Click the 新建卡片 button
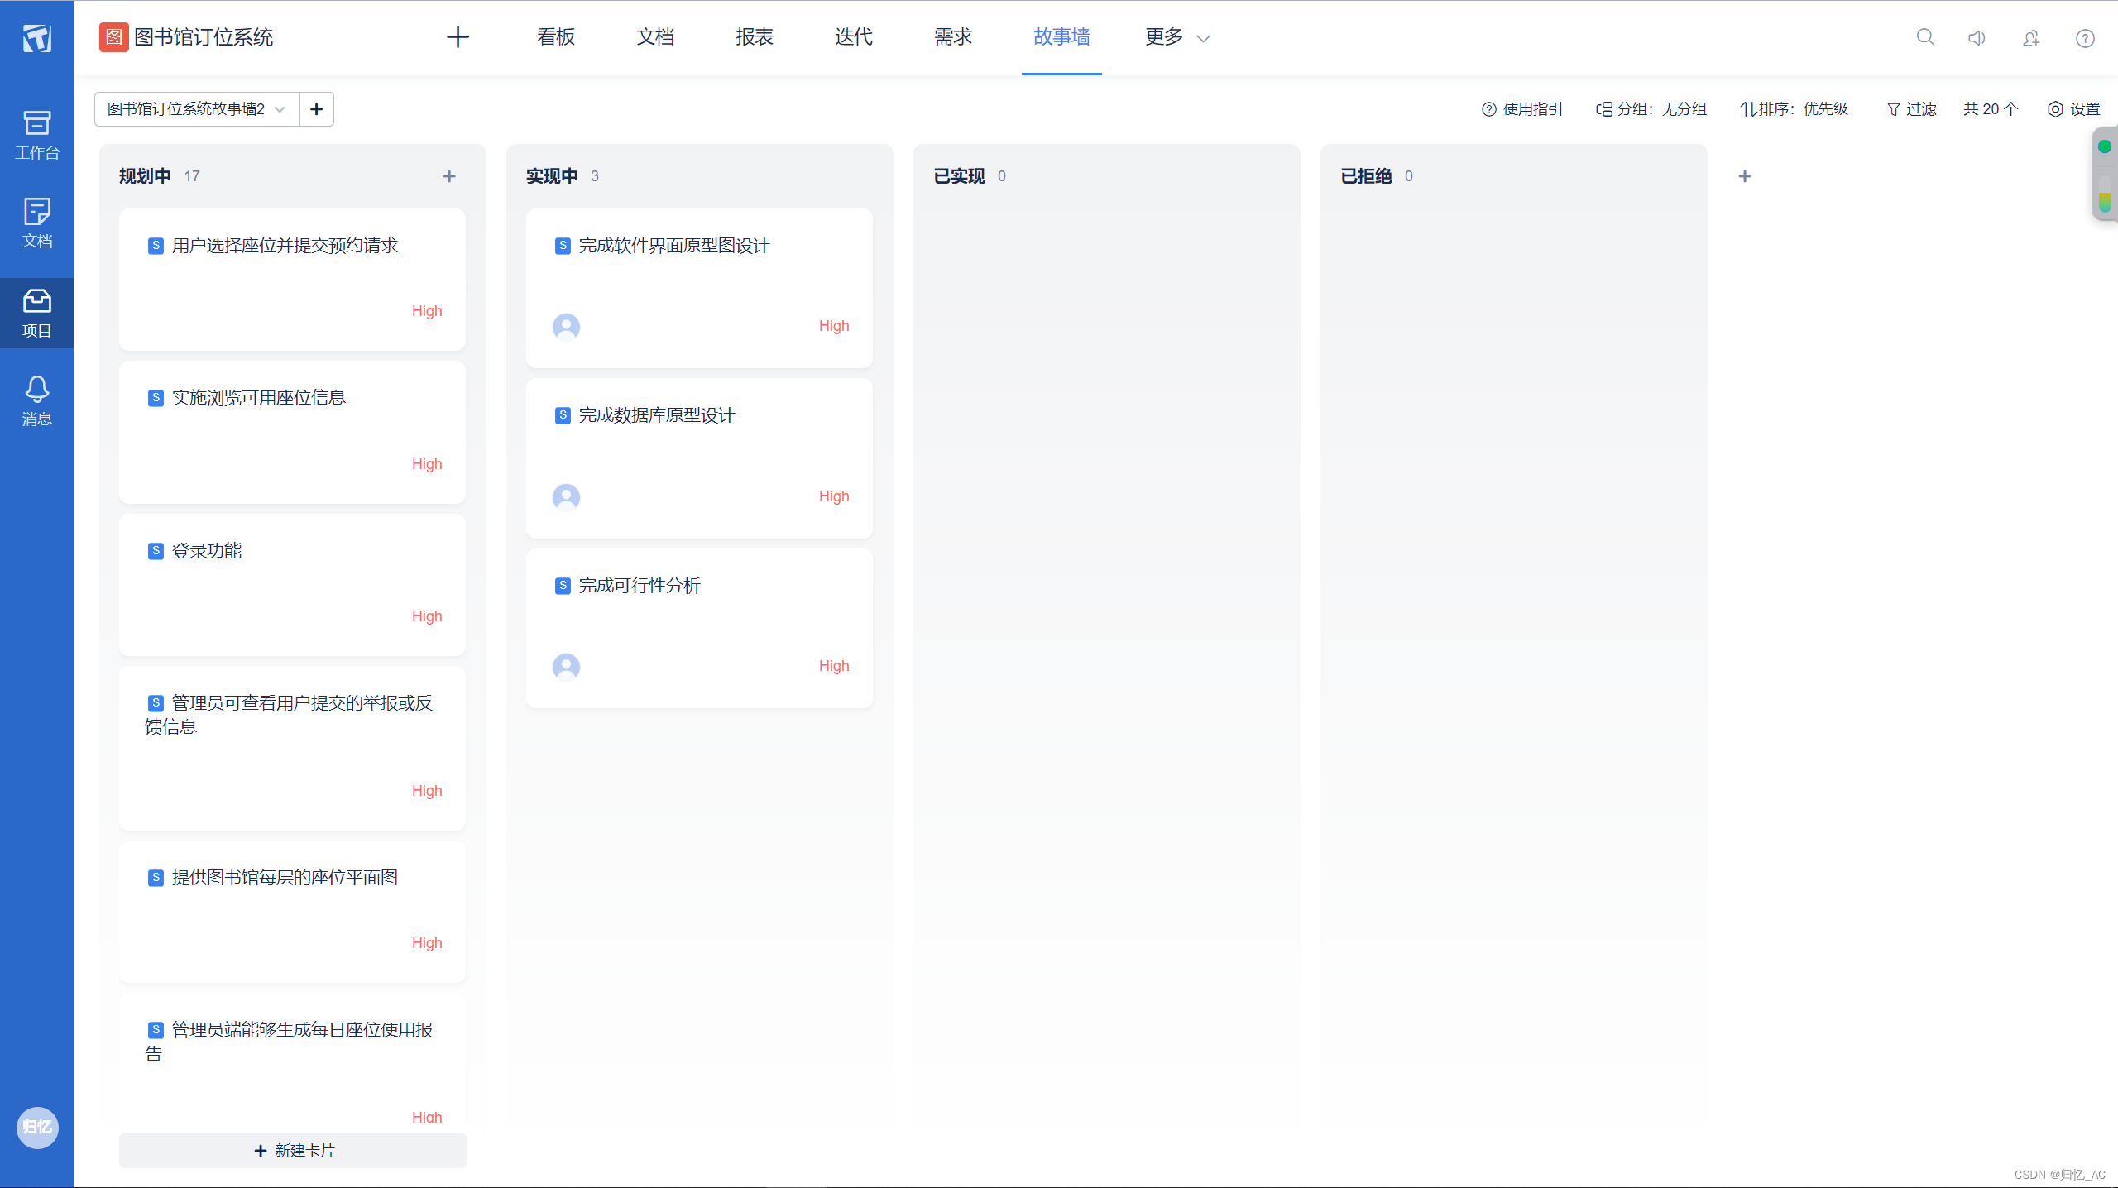The width and height of the screenshot is (2118, 1188). click(x=293, y=1150)
